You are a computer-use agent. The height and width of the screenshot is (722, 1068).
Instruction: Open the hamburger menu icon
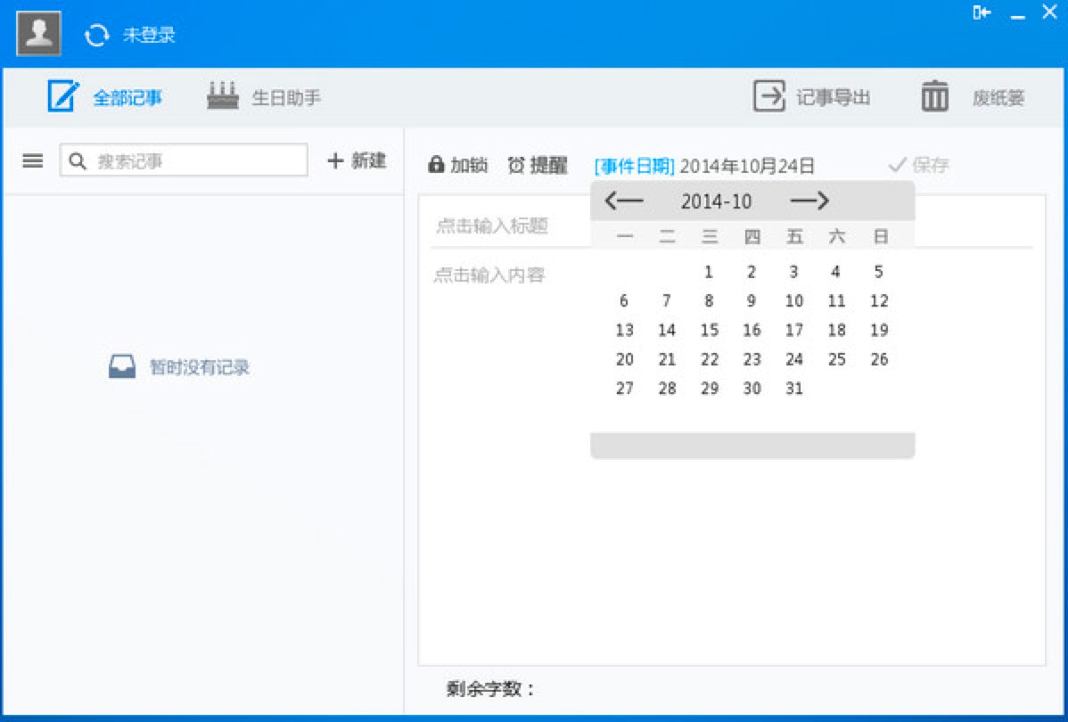click(x=33, y=160)
